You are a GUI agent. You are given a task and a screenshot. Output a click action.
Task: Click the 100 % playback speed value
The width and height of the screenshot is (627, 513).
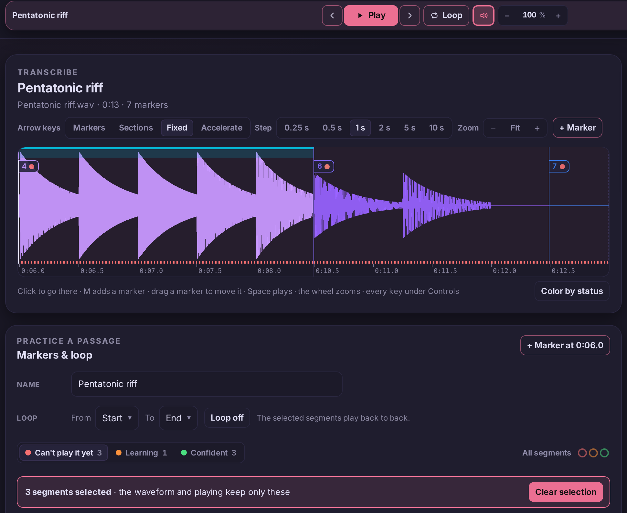pyautogui.click(x=534, y=15)
